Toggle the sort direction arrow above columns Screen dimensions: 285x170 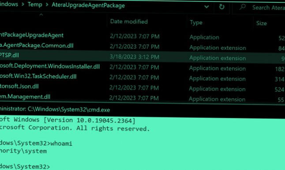click(x=41, y=14)
